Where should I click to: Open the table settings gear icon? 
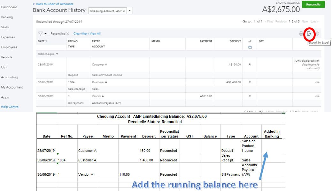pos(317,33)
